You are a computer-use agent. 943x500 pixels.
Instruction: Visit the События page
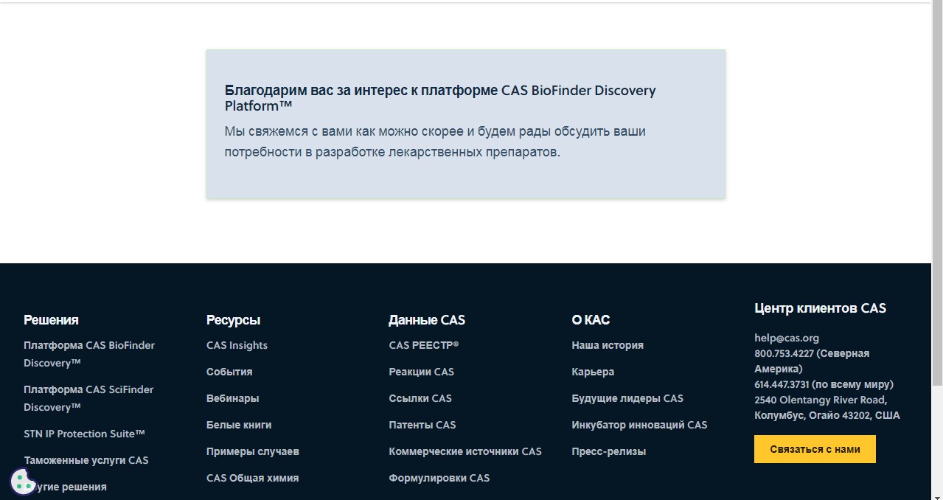pyautogui.click(x=229, y=372)
